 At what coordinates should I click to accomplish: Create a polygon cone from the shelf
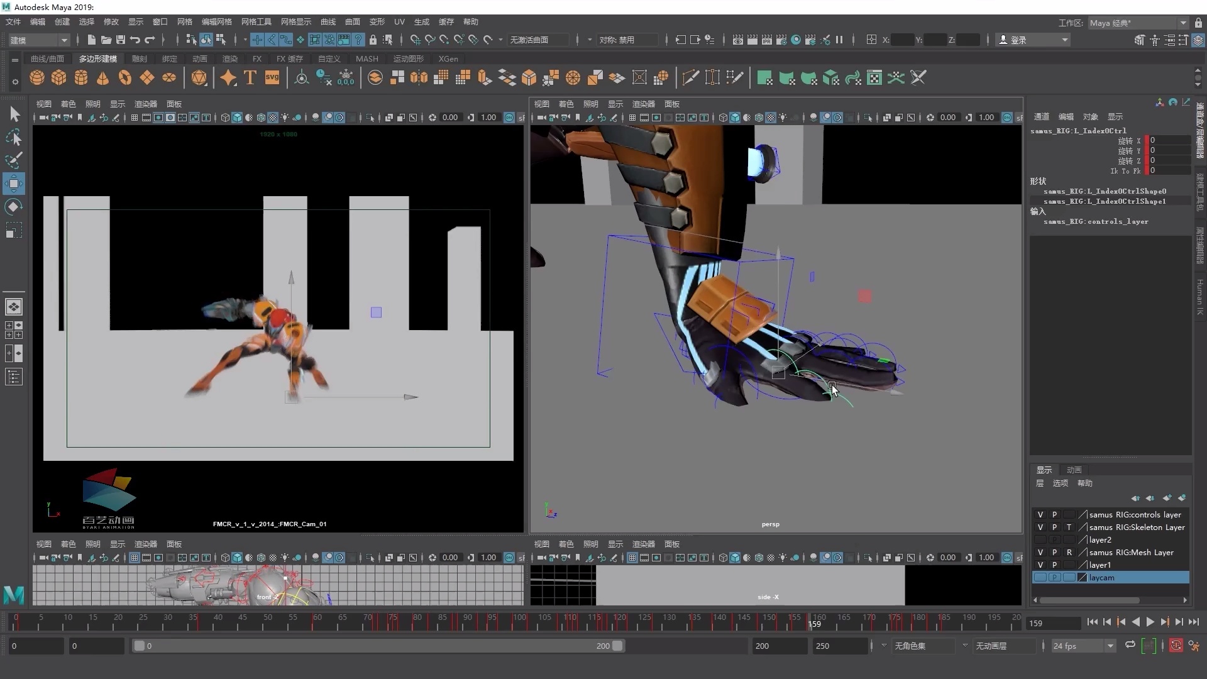click(102, 77)
